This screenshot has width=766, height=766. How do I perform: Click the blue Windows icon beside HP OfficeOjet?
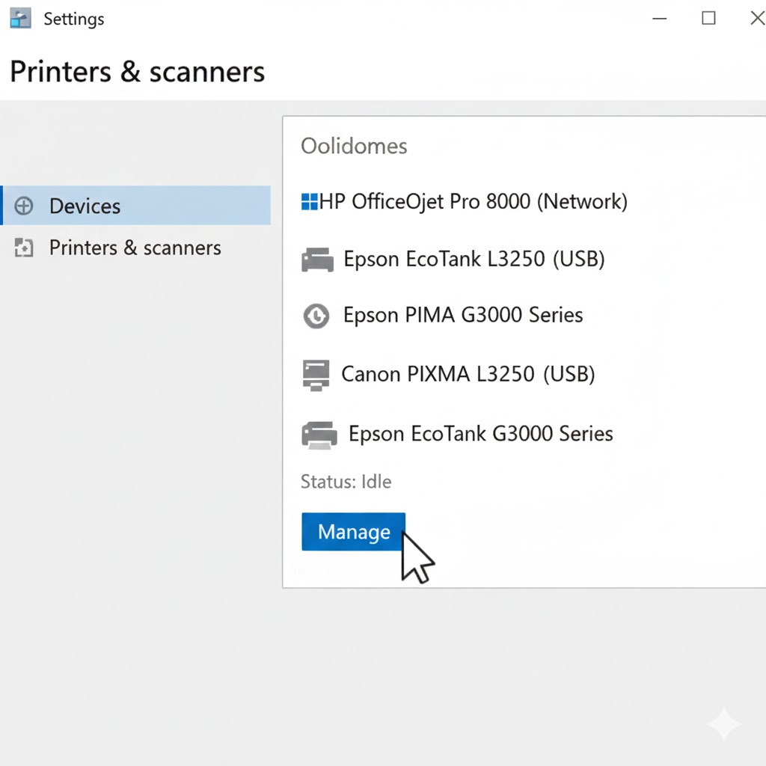309,202
